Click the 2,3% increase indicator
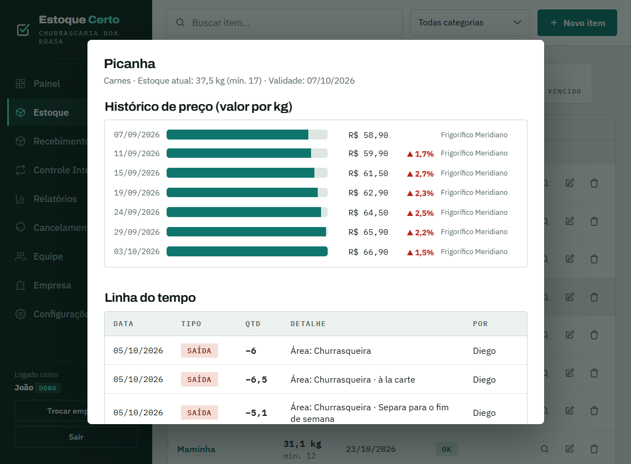631x464 pixels. click(420, 193)
